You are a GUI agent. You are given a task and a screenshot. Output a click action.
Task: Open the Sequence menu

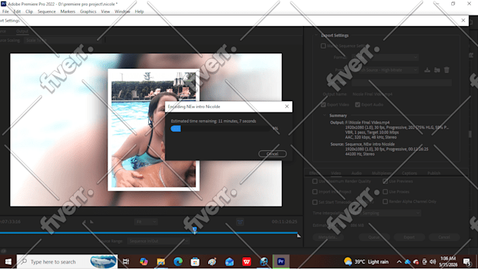(46, 11)
